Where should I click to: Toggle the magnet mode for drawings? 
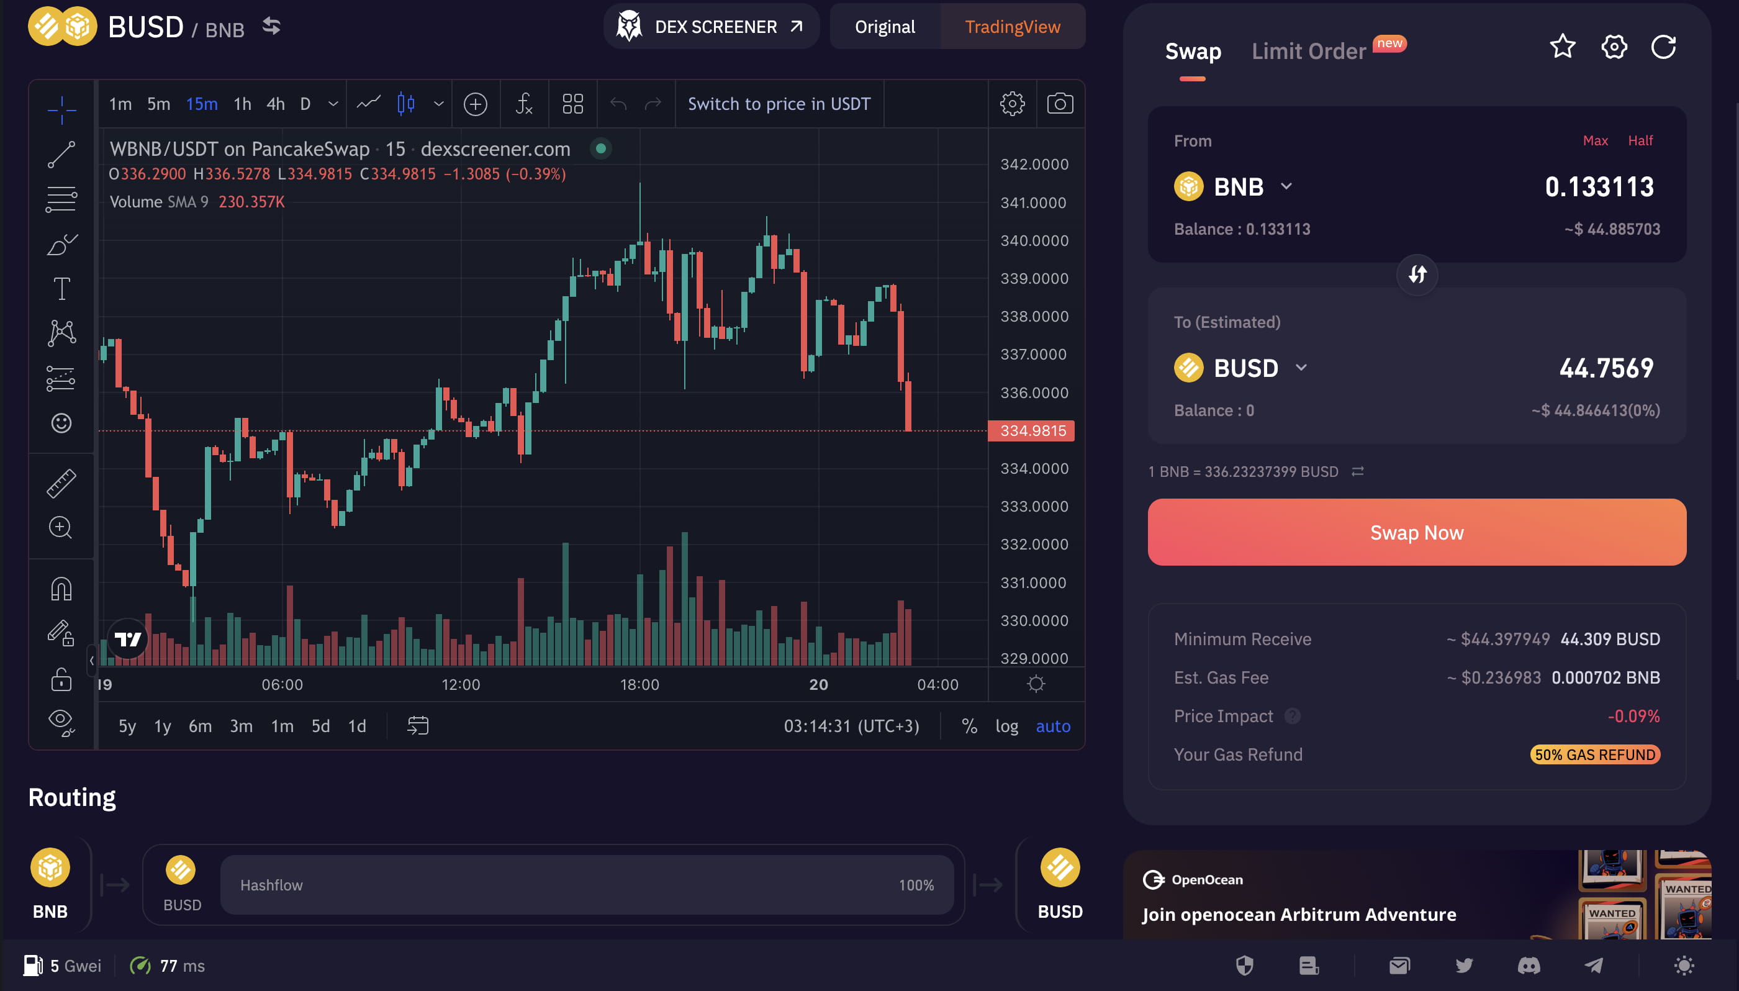point(61,589)
